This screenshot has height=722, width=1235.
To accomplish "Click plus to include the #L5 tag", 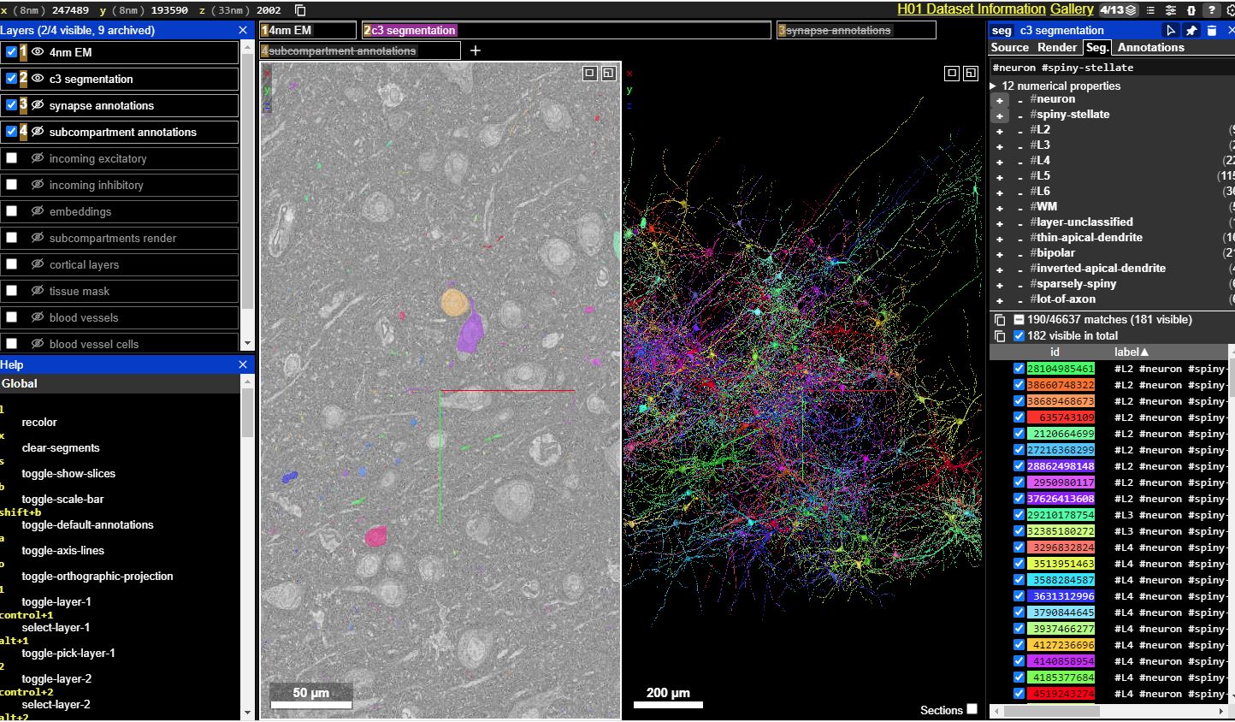I will point(999,176).
